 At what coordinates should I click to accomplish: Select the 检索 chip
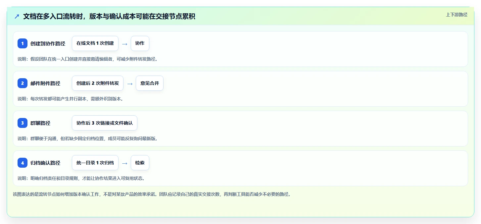140,163
